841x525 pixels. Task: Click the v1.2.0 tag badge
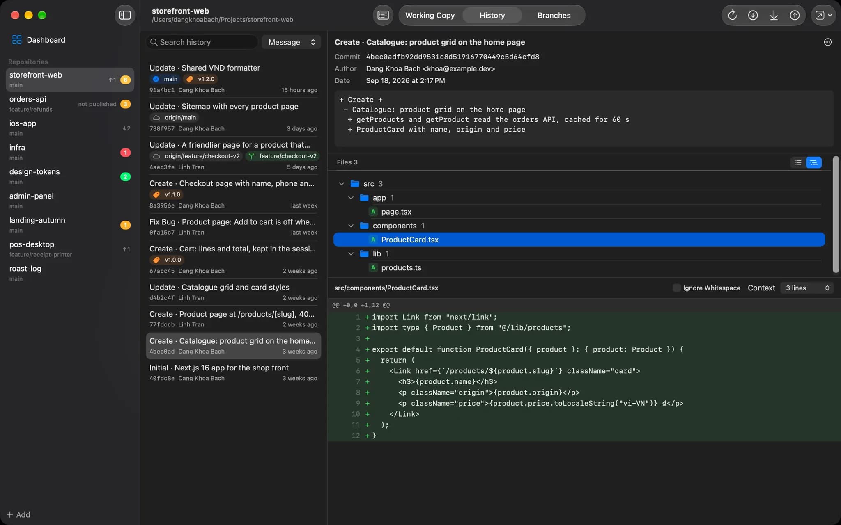(201, 79)
